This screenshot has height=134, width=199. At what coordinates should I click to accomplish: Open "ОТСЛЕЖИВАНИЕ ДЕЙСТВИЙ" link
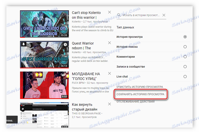click(136, 102)
